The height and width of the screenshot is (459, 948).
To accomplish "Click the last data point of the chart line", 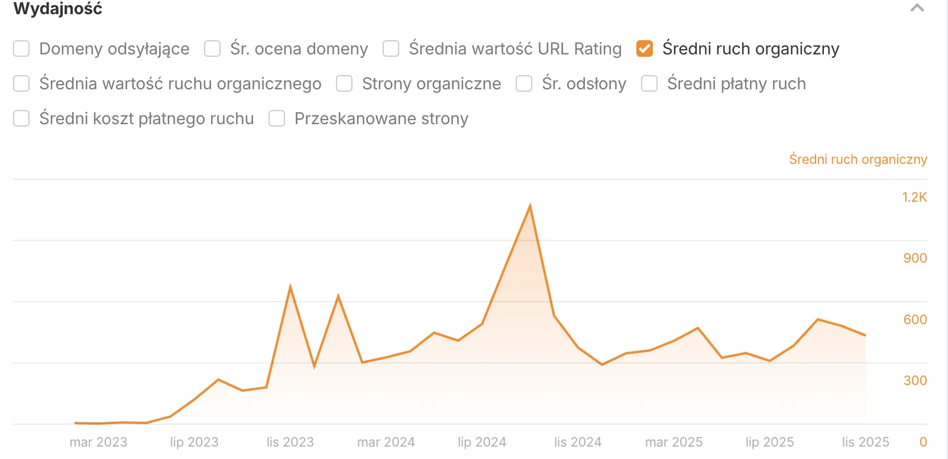I will 865,335.
